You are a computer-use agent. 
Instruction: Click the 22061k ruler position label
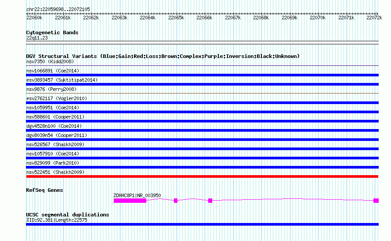coord(63,18)
